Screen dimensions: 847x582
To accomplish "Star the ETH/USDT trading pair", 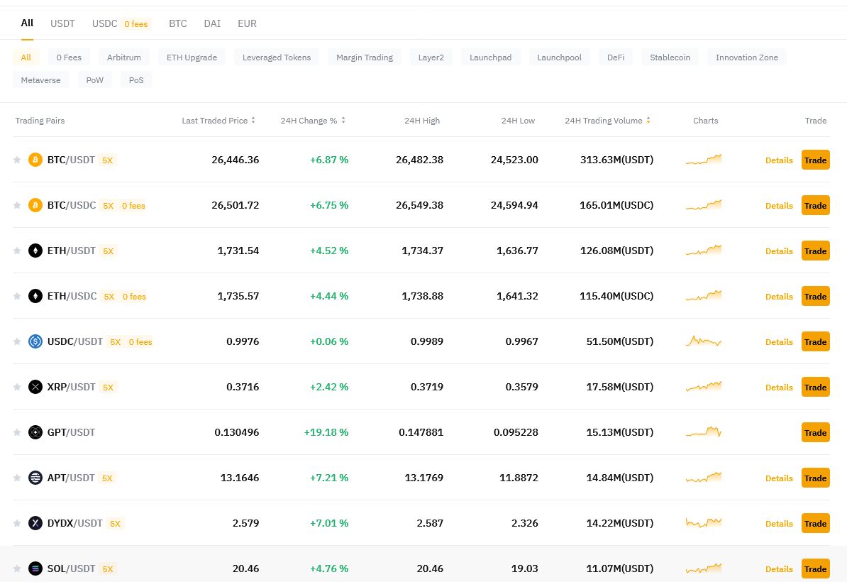I will coord(17,251).
